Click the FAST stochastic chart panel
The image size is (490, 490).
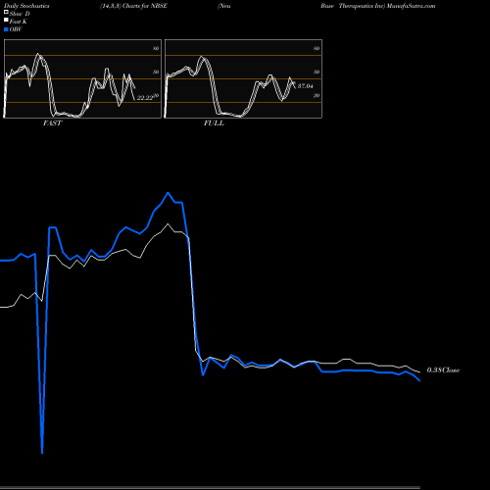(82, 78)
